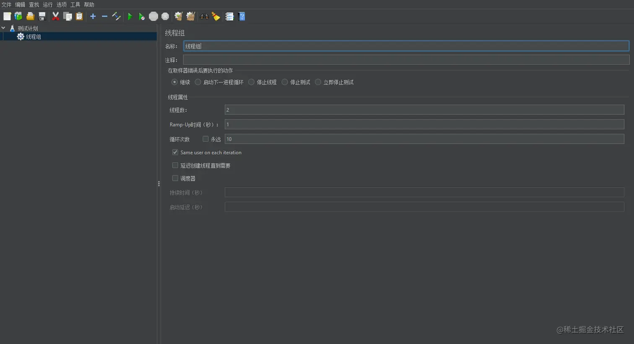Image resolution: width=634 pixels, height=344 pixels.
Task: Click the 名称 input field
Action: (406, 46)
